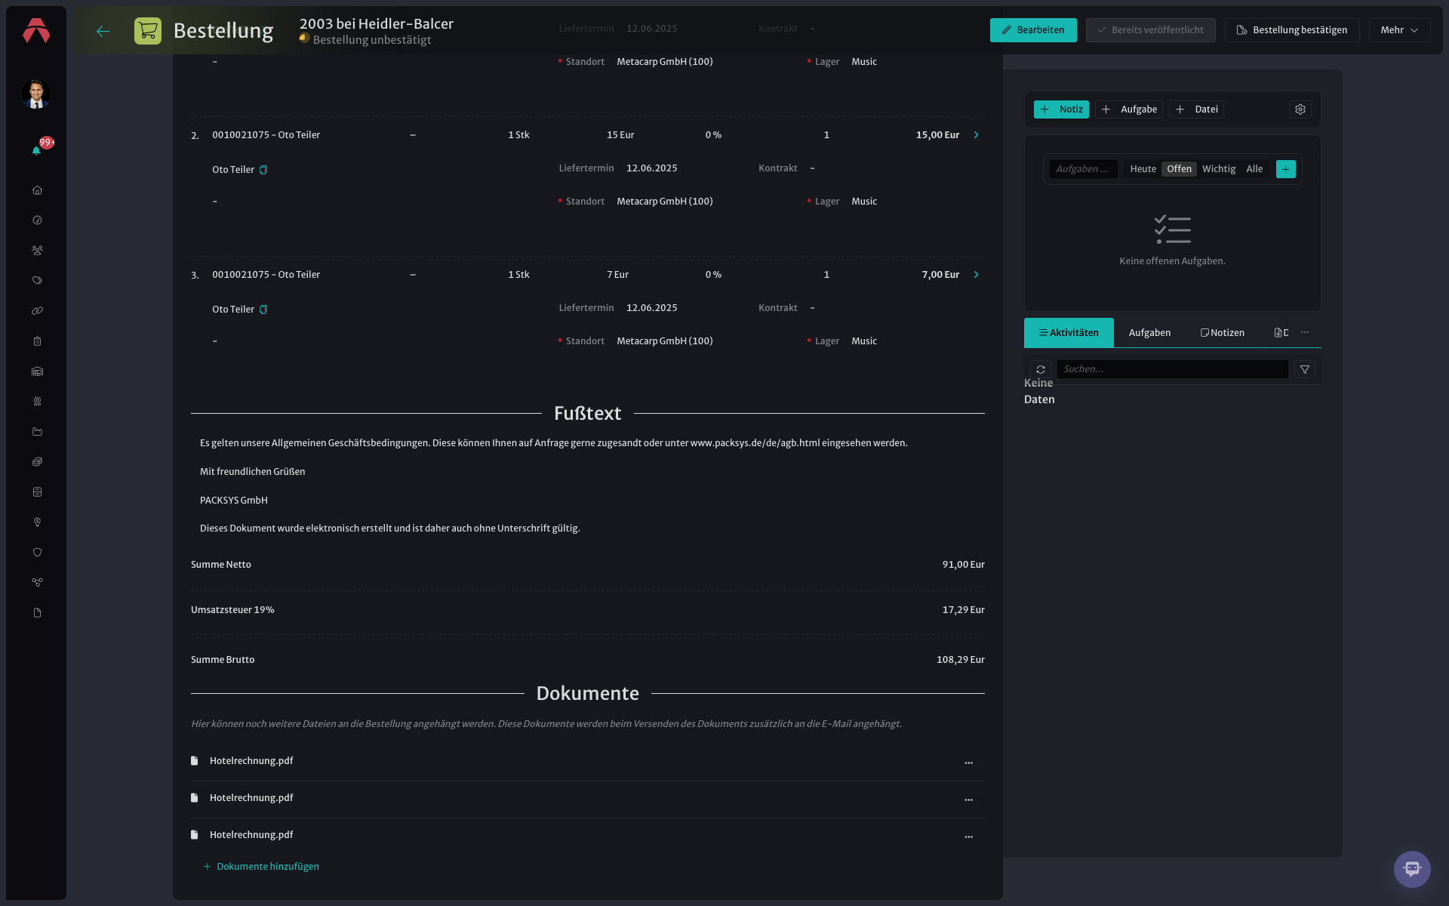Open the Mehr dropdown menu
Viewport: 1449px width, 906px height.
(1399, 30)
